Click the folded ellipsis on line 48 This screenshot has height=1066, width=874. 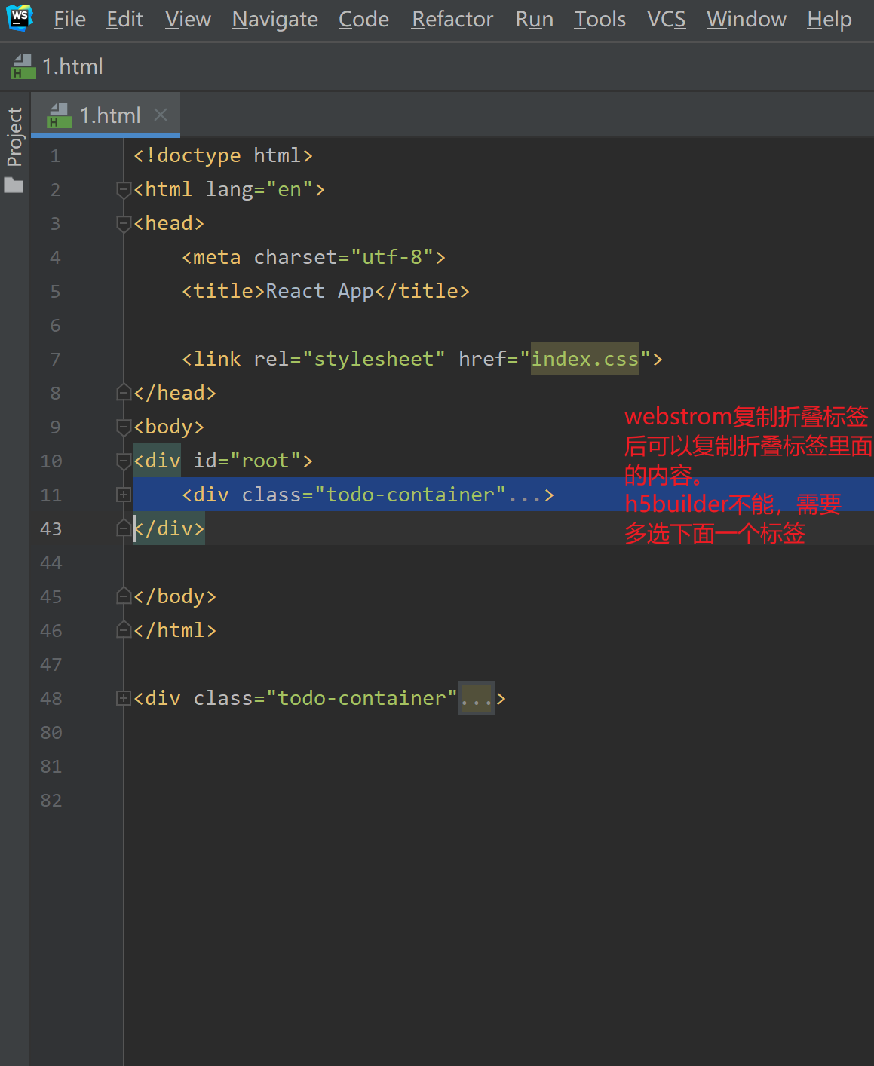476,699
